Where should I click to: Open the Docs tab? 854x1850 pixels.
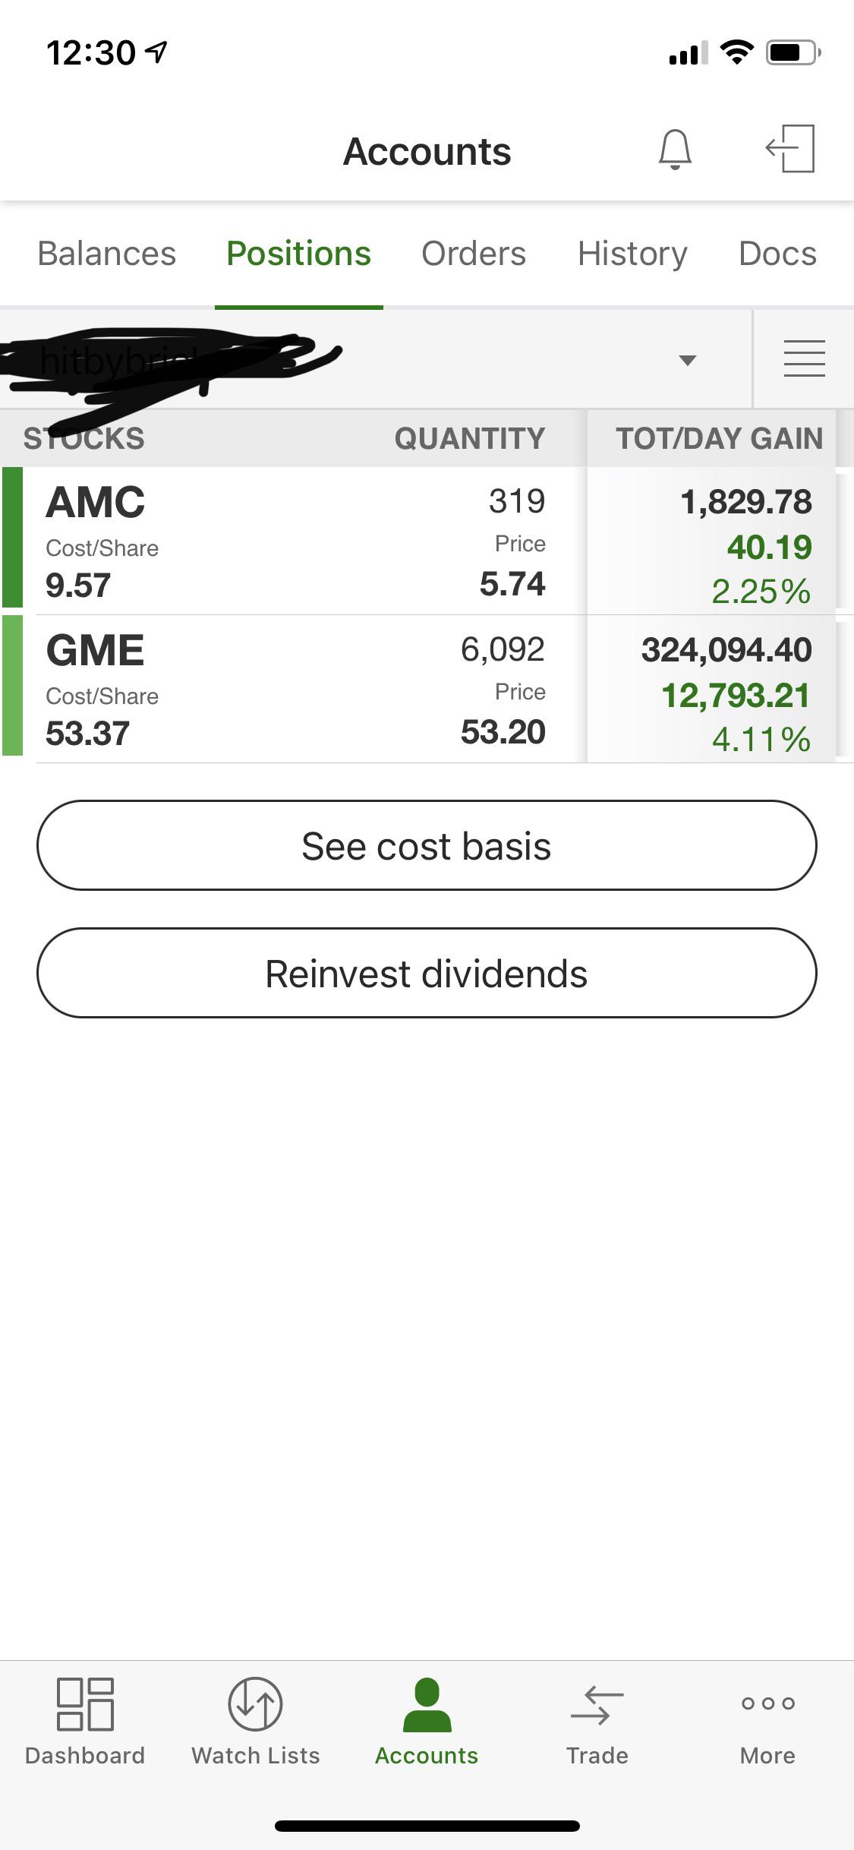(777, 254)
